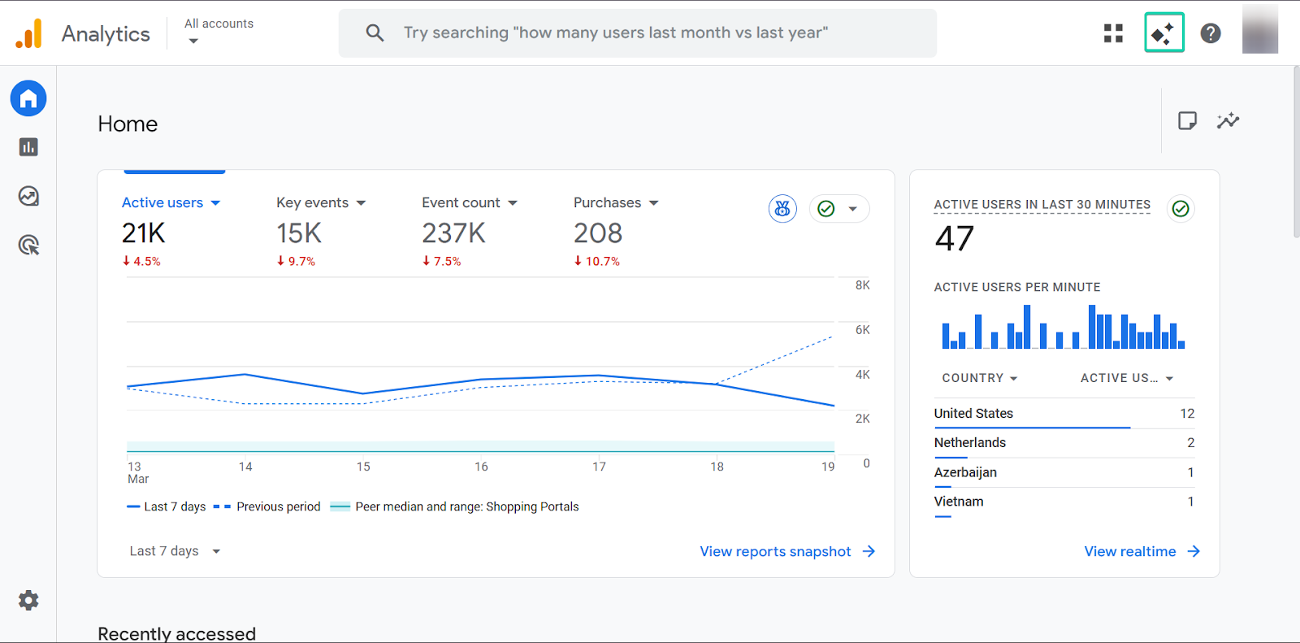Open the Insights sparkline icon
Screen dimensions: 1300x643
(1228, 121)
